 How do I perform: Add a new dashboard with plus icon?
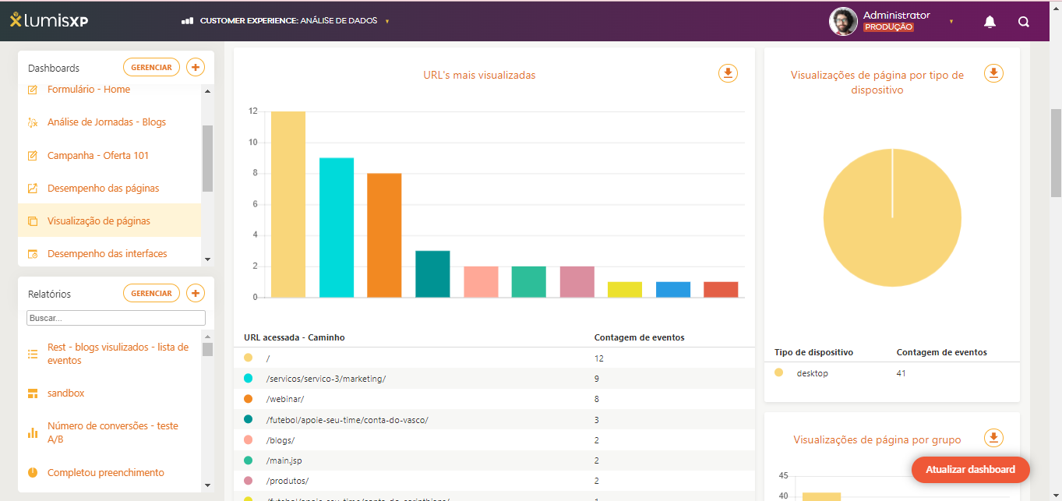pos(196,68)
